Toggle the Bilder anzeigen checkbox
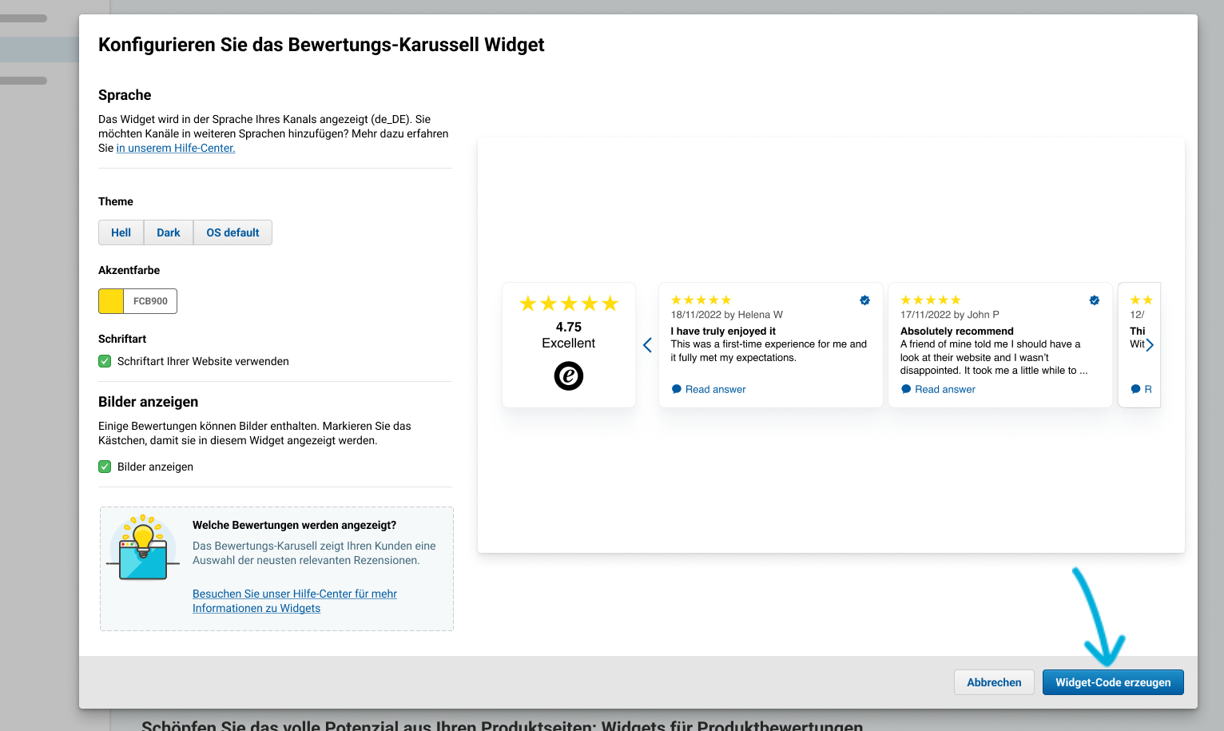 (x=105, y=467)
